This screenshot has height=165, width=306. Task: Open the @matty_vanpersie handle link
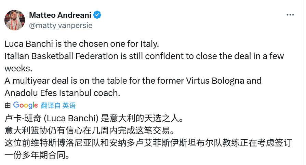click(x=61, y=25)
